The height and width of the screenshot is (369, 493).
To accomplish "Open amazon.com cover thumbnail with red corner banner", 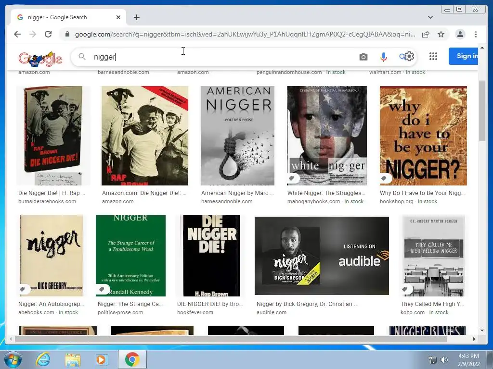I will point(144,135).
